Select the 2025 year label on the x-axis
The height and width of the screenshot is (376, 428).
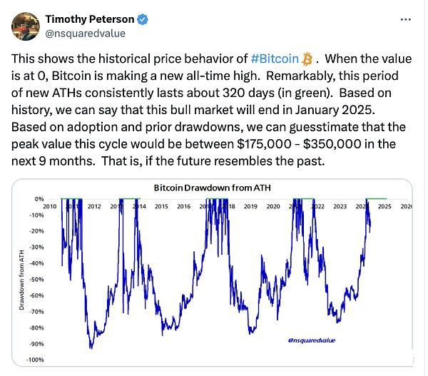pos(384,206)
